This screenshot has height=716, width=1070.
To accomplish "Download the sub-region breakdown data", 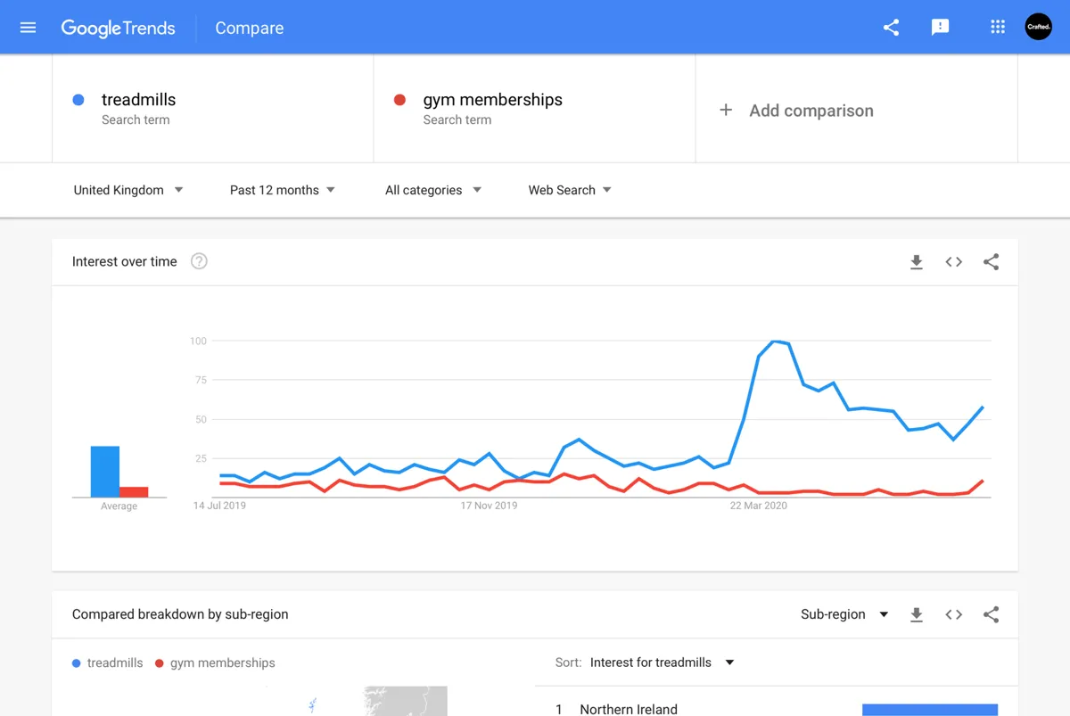I will click(916, 615).
